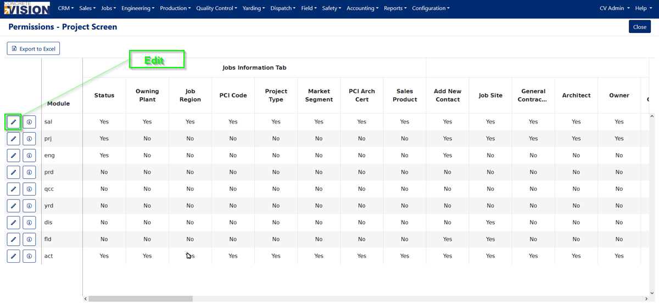
Task: Open the Configuration menu
Action: pyautogui.click(x=431, y=8)
